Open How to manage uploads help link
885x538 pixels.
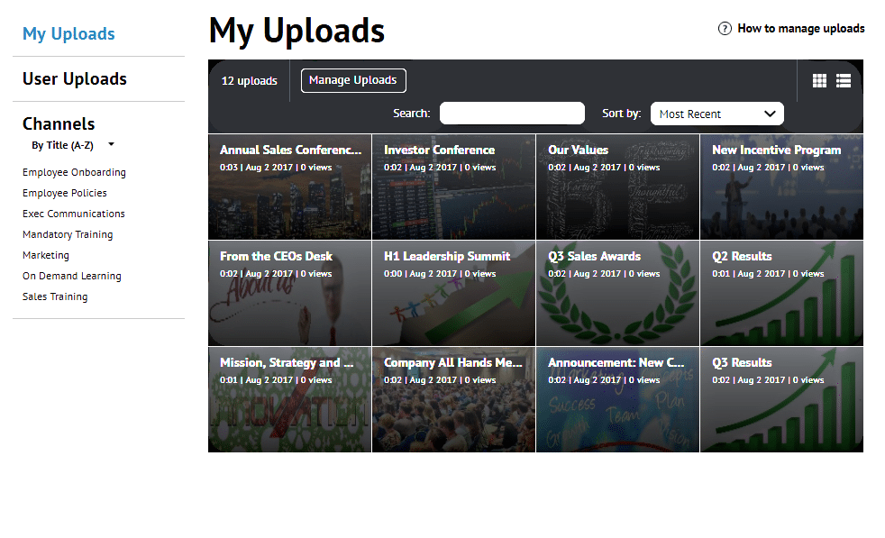(x=800, y=28)
